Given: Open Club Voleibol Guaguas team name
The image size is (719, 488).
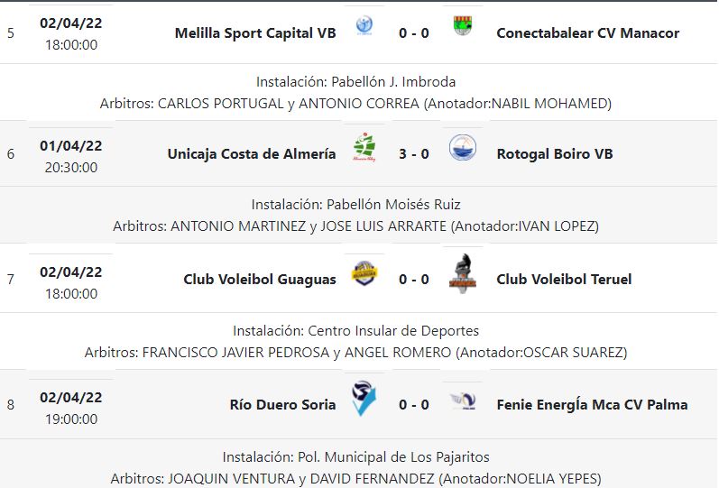Looking at the screenshot, I should click(x=260, y=280).
